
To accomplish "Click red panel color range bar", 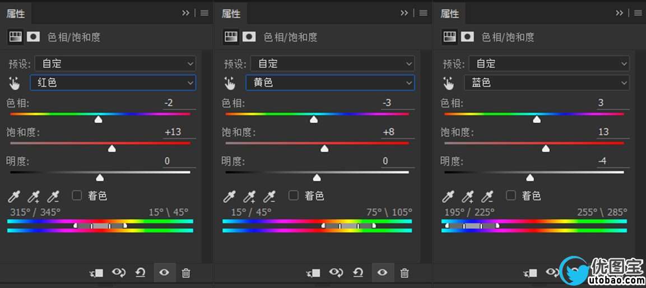I will [100, 226].
